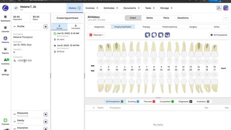Filter the list by Diagnoses
The width and height of the screenshot is (231, 130).
point(185,101)
